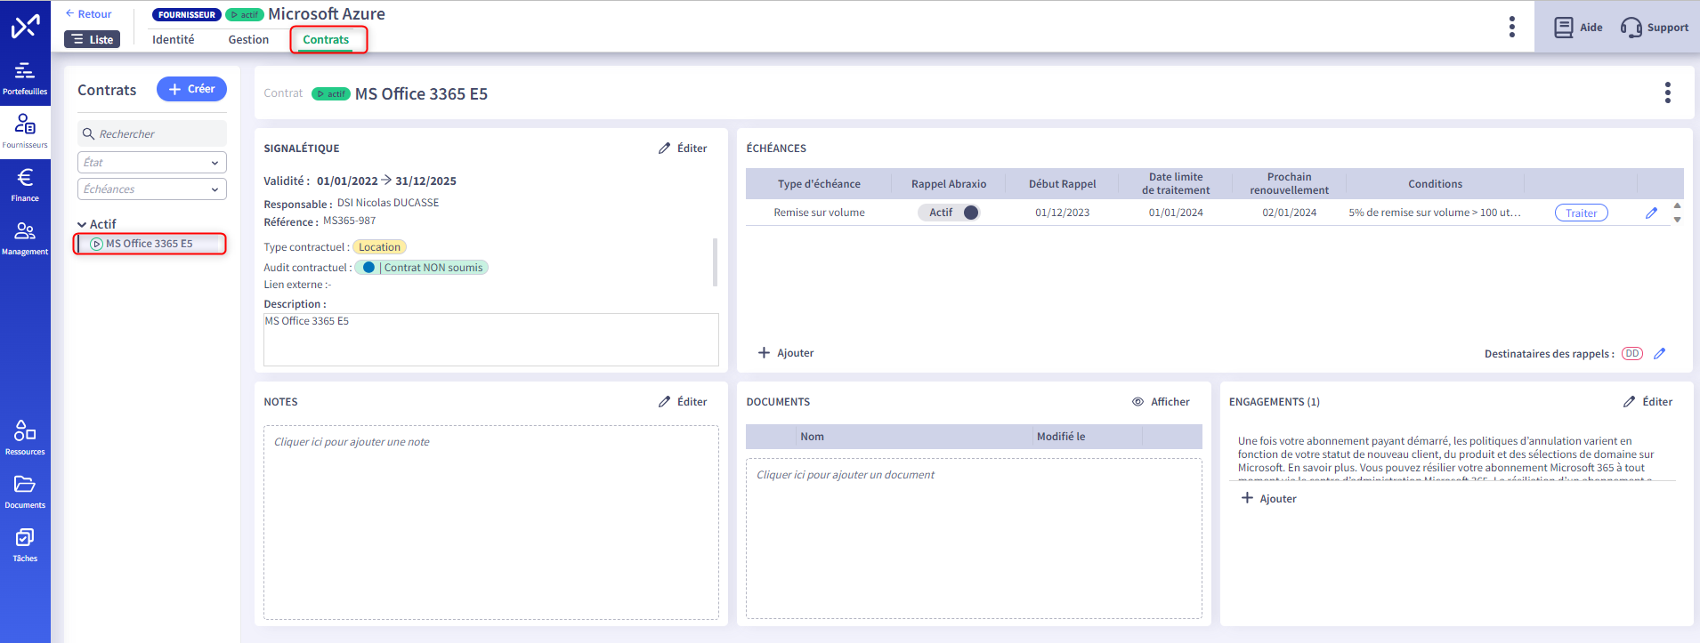Click the Description text box

pos(491,339)
